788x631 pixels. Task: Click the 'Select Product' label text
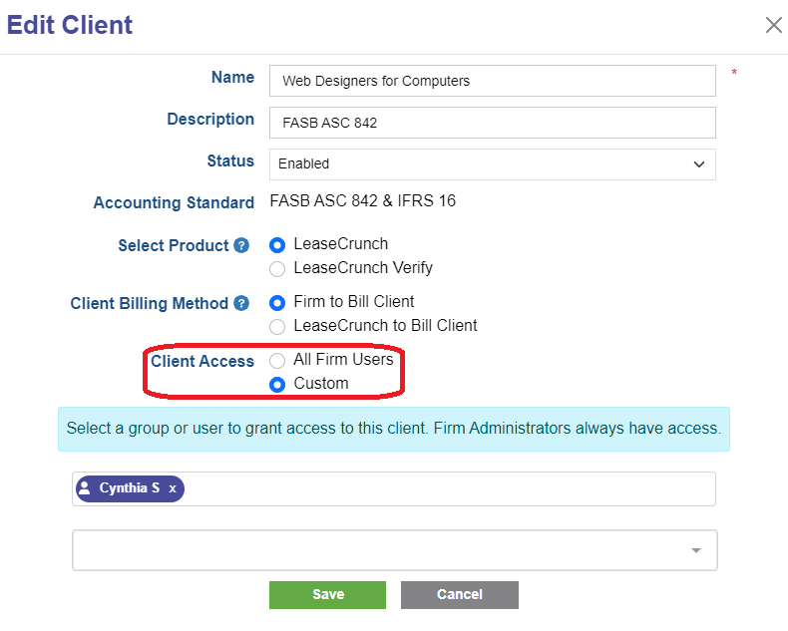pyautogui.click(x=174, y=245)
